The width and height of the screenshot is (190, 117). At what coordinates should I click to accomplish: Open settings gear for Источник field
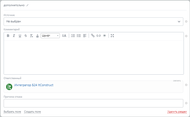pos(186,22)
